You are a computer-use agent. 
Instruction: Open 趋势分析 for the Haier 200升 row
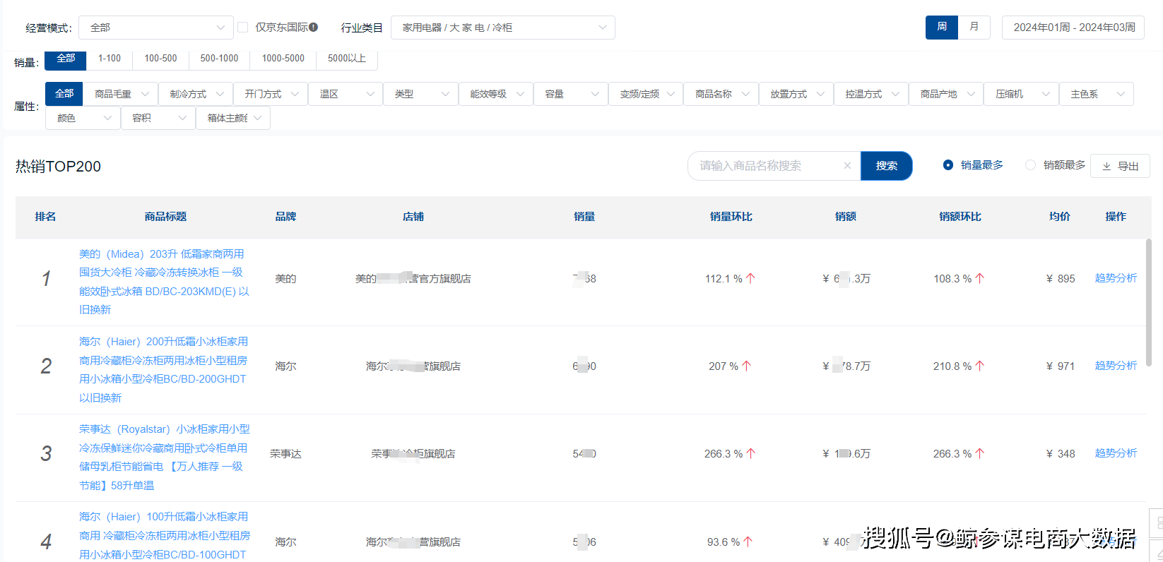pos(1116,366)
